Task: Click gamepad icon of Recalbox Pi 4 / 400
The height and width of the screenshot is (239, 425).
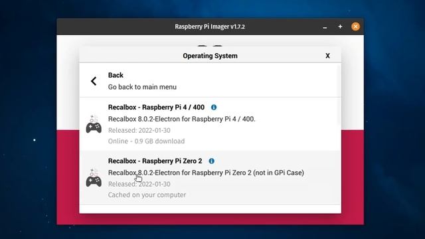Action: click(x=94, y=124)
